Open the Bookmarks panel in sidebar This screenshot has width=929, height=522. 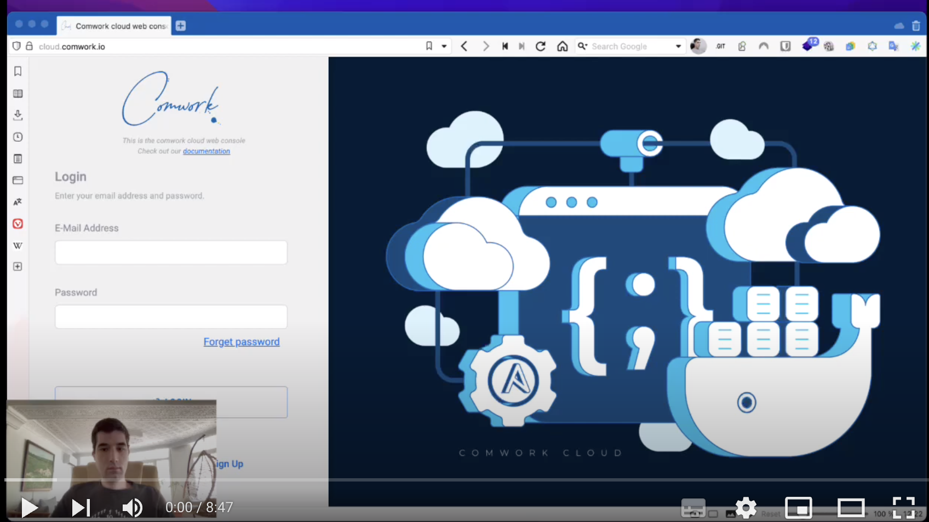click(18, 71)
